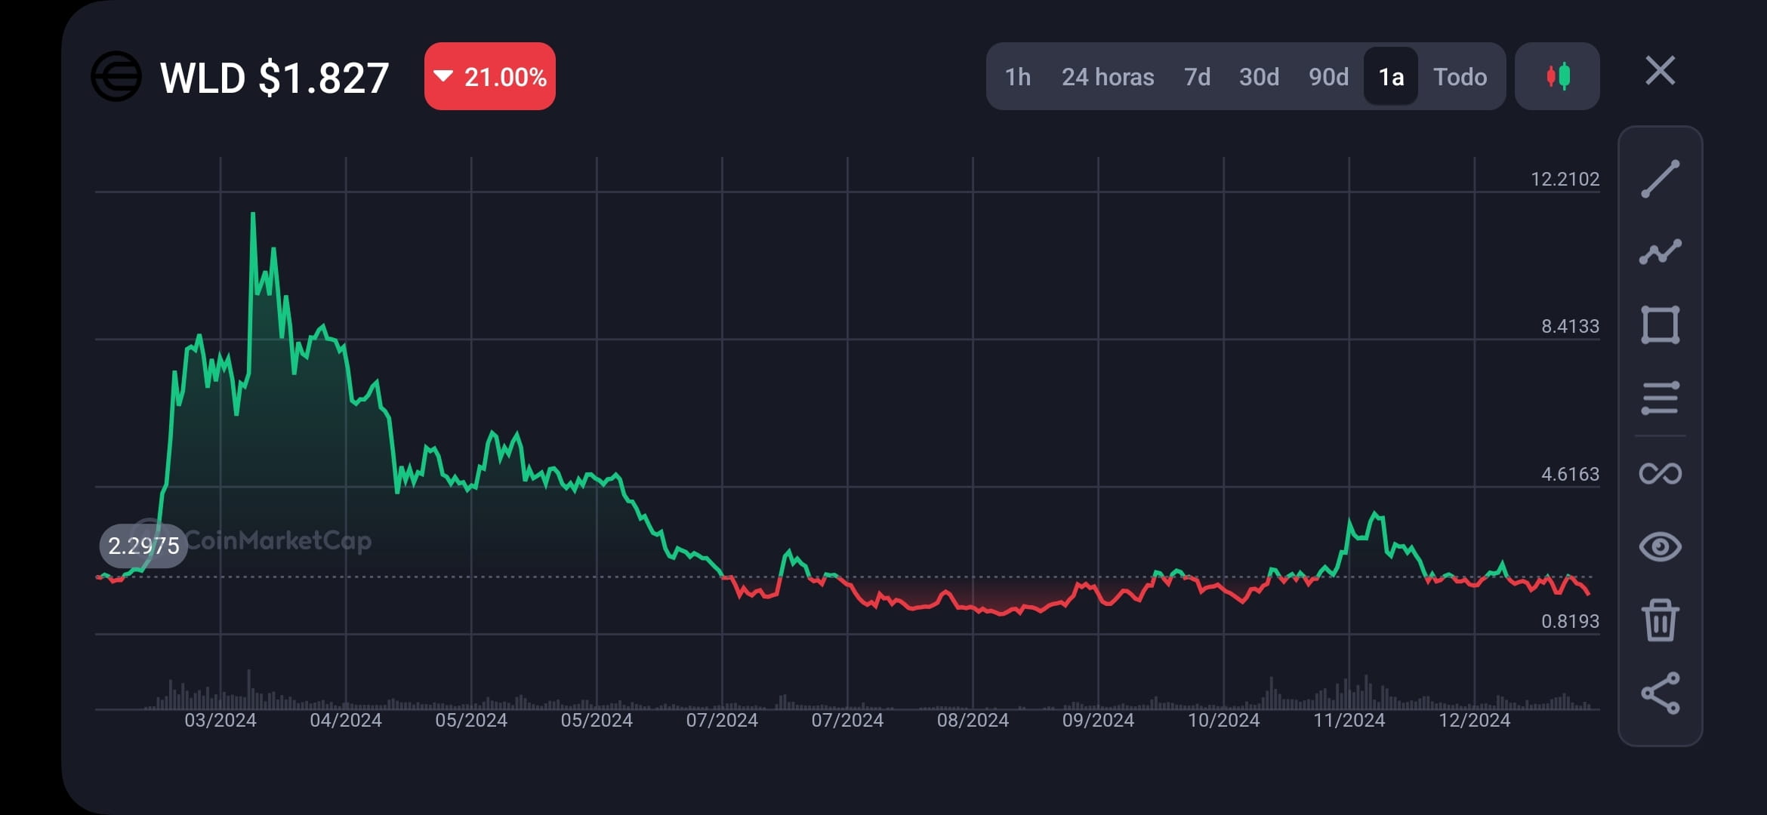Viewport: 1767px width, 815px height.
Task: Select the Todo timeframe tab
Action: tap(1460, 76)
